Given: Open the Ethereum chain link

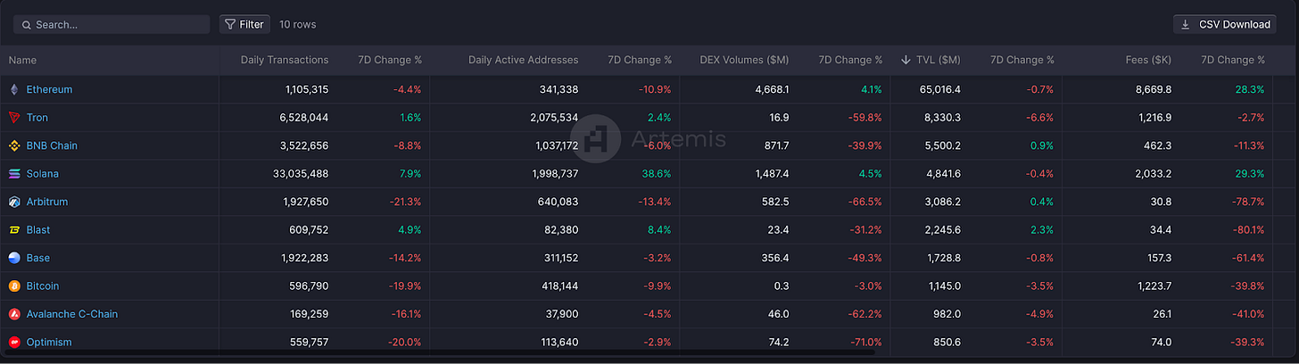Looking at the screenshot, I should (49, 89).
